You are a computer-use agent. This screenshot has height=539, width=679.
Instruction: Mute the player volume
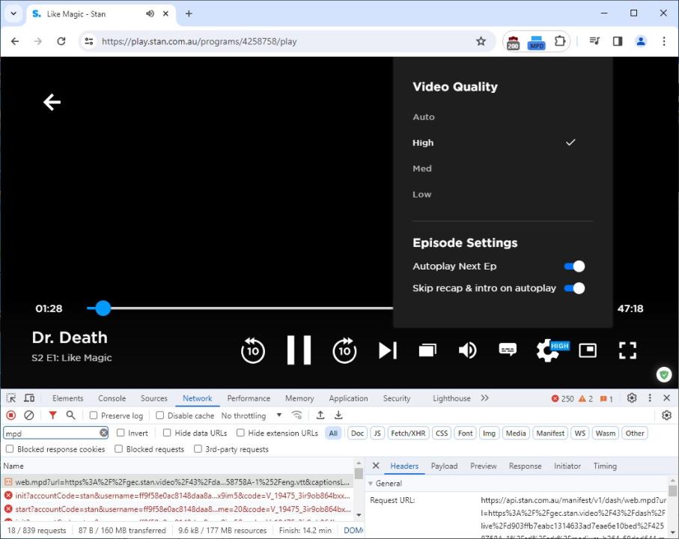click(x=468, y=350)
